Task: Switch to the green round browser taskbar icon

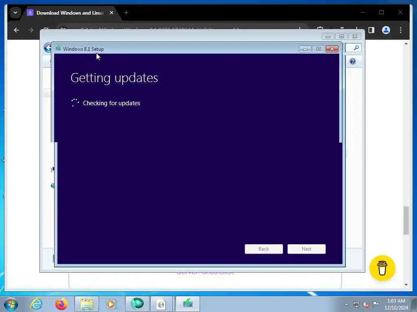Action: click(137, 304)
